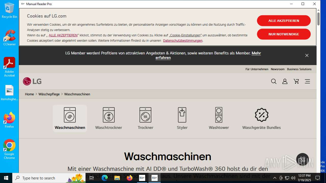Launch Microsoft Edge from taskbar
326x183 pixels.
105,178
